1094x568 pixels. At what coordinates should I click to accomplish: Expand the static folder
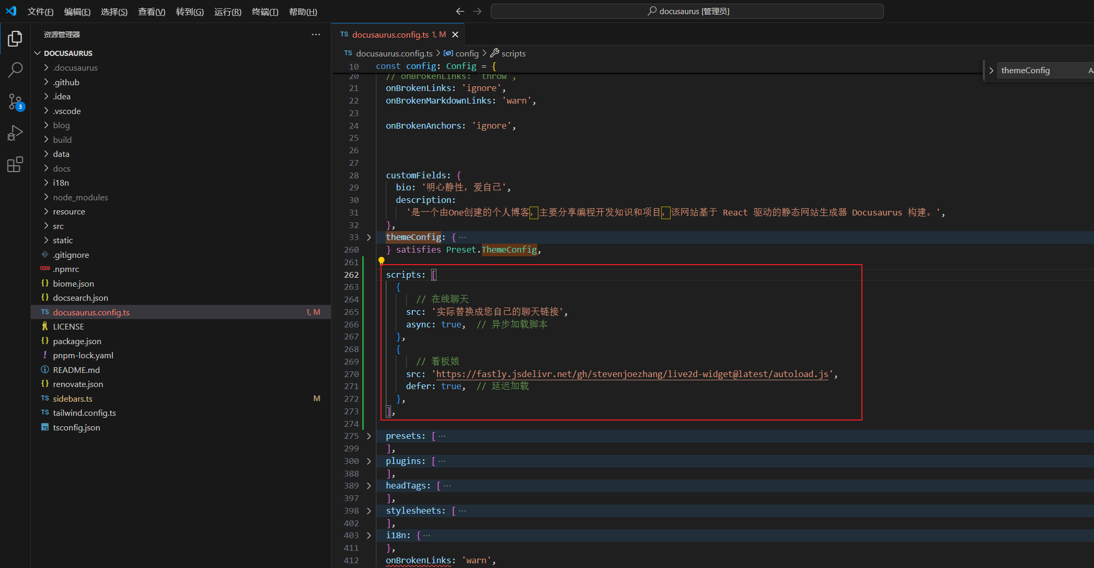click(x=181, y=240)
